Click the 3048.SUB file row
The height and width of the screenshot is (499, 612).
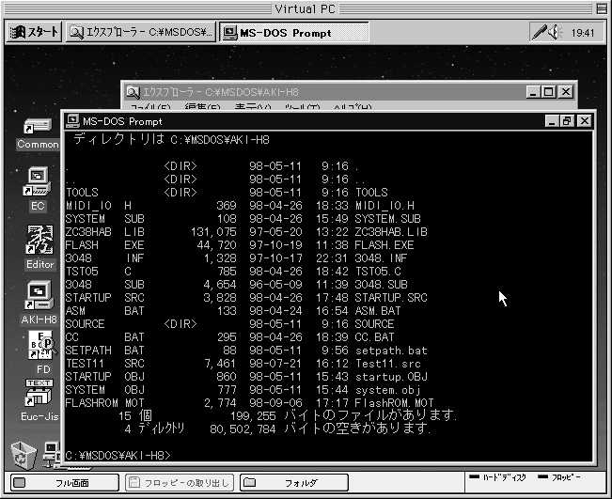(x=236, y=285)
